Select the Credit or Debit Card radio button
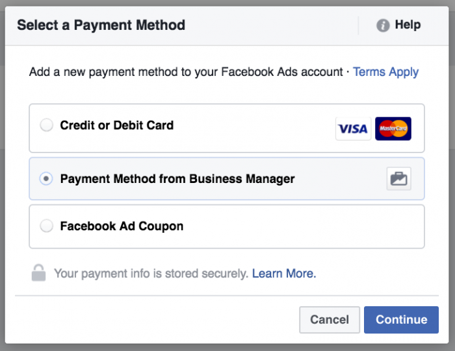Viewport: 455px width, 351px height. pos(47,125)
